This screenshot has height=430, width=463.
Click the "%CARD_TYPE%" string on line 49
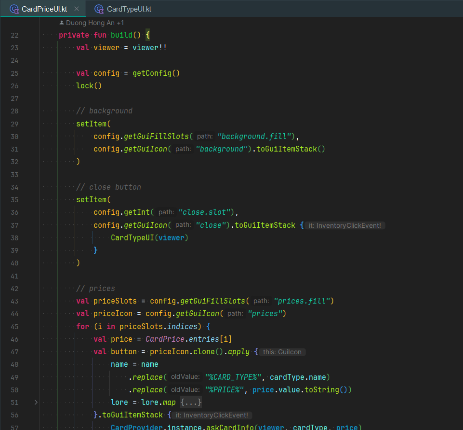[233, 377]
